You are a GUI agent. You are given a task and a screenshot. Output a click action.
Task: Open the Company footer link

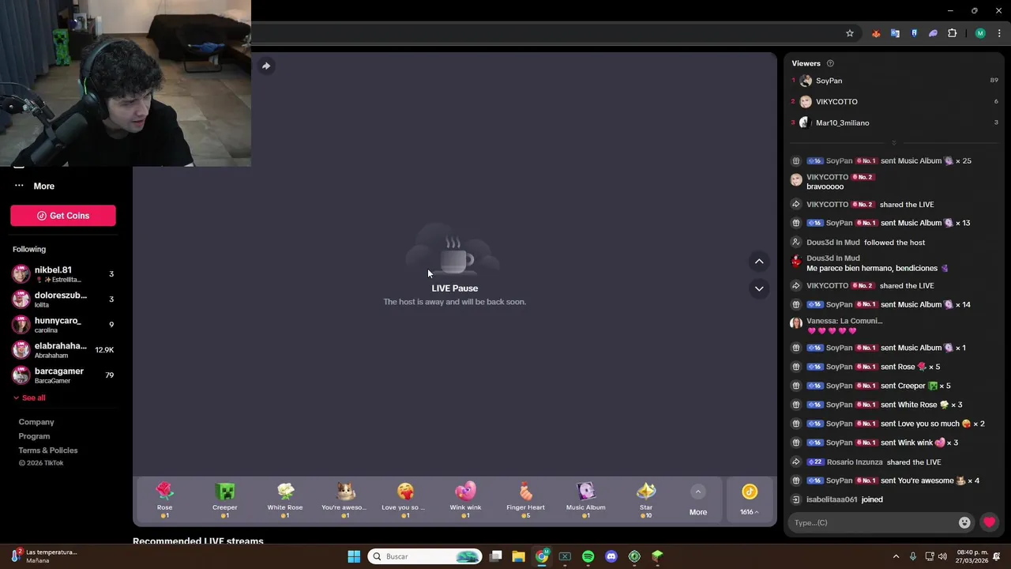tap(36, 422)
